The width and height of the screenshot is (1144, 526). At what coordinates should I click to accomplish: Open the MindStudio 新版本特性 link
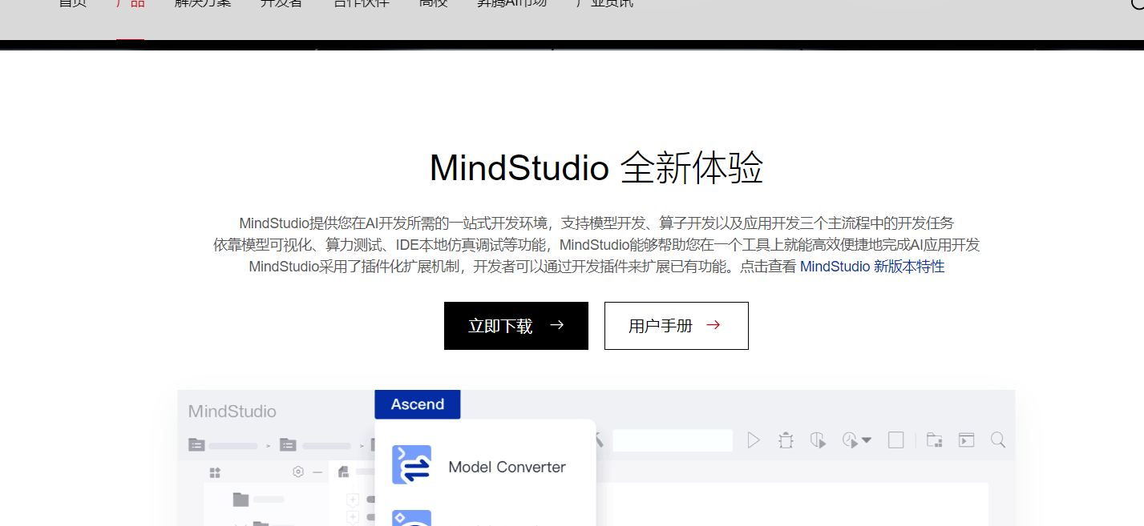872,267
